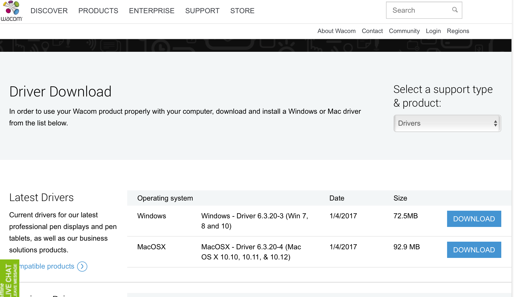This screenshot has height=297, width=514.
Task: Download MacOSX Driver 6.3.20-4
Action: click(474, 250)
